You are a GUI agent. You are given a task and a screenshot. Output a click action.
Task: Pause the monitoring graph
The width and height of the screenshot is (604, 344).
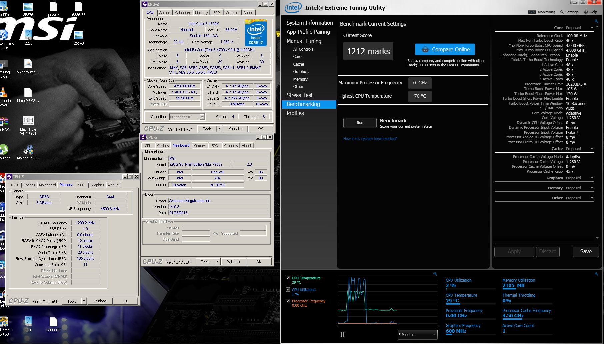(x=342, y=334)
